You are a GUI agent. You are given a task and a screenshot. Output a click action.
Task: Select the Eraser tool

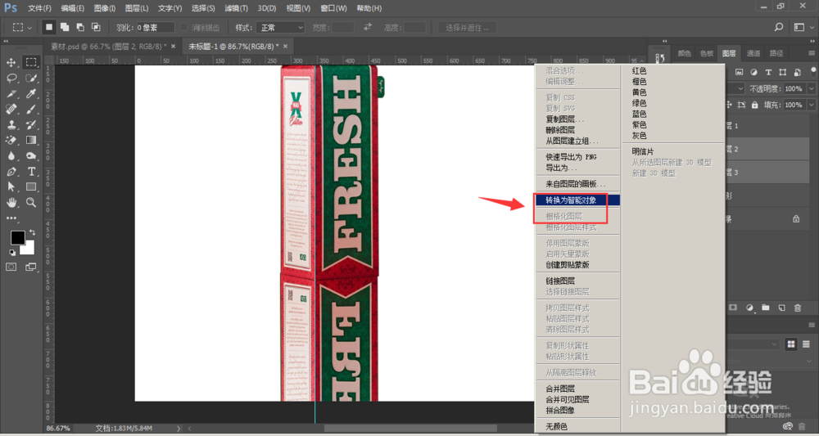[11, 141]
